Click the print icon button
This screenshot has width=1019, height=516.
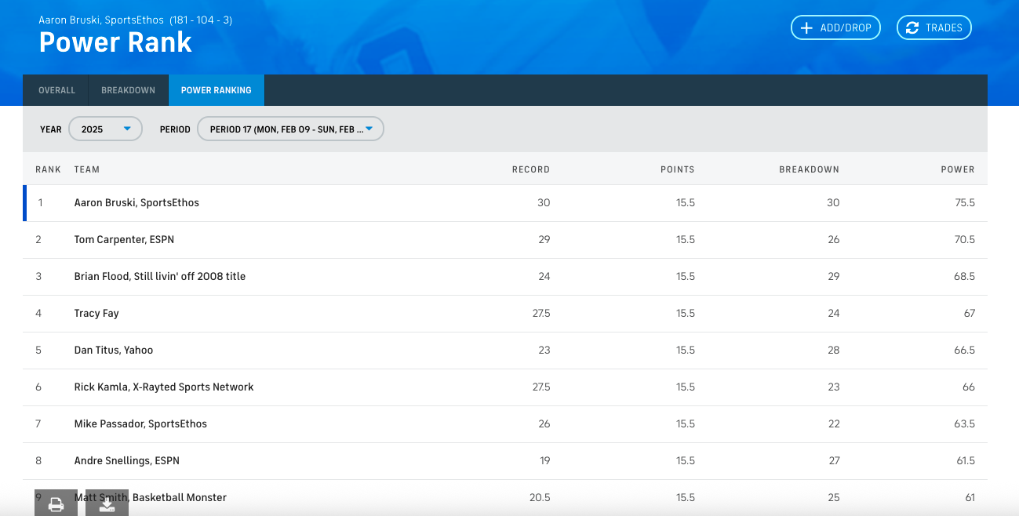[x=56, y=504]
